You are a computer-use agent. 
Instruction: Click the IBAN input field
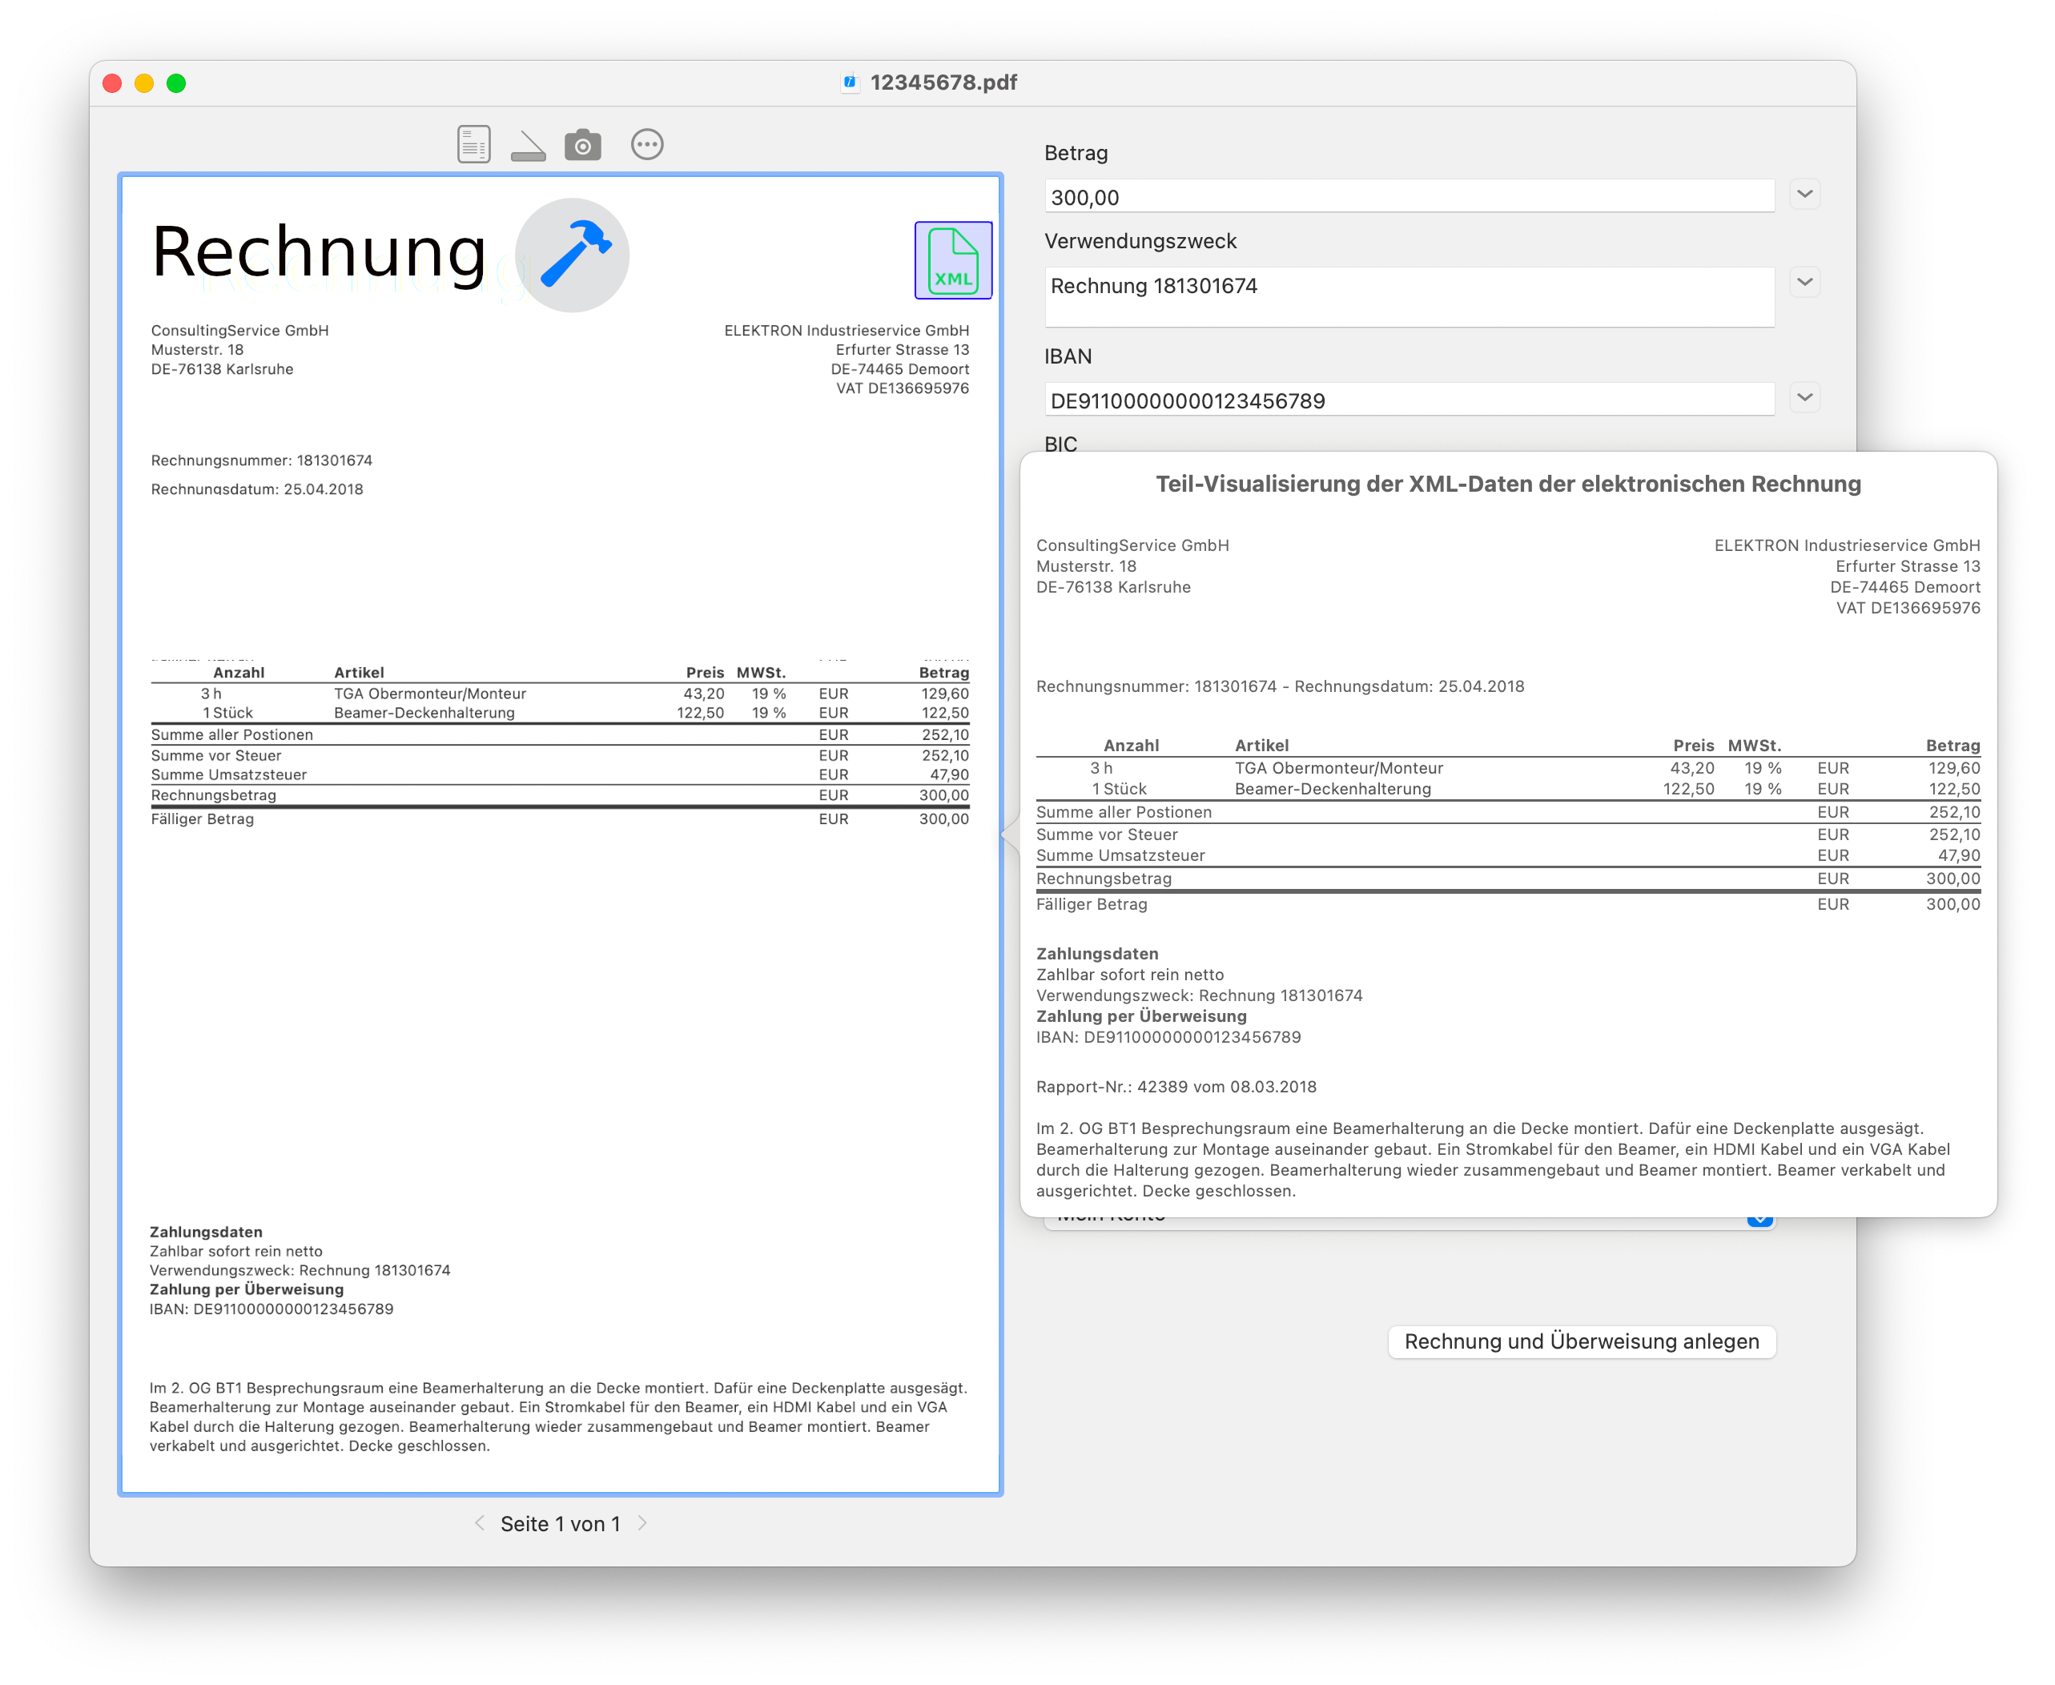[x=1408, y=400]
